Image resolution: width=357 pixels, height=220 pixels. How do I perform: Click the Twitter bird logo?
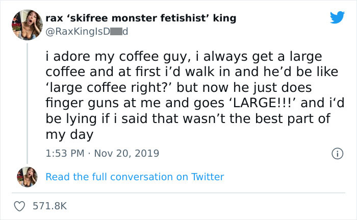coord(337,18)
